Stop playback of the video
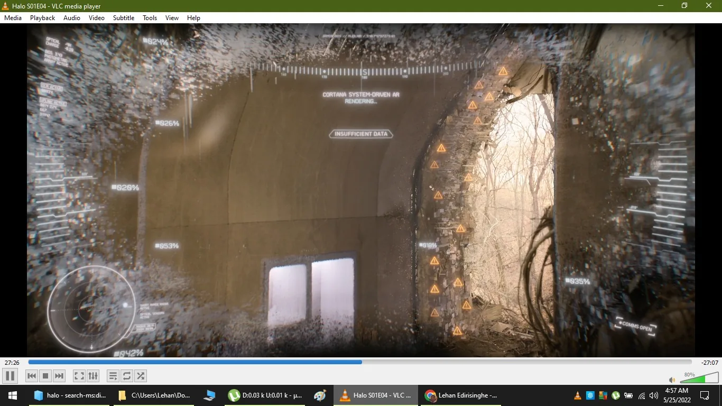The image size is (722, 406). [x=45, y=376]
